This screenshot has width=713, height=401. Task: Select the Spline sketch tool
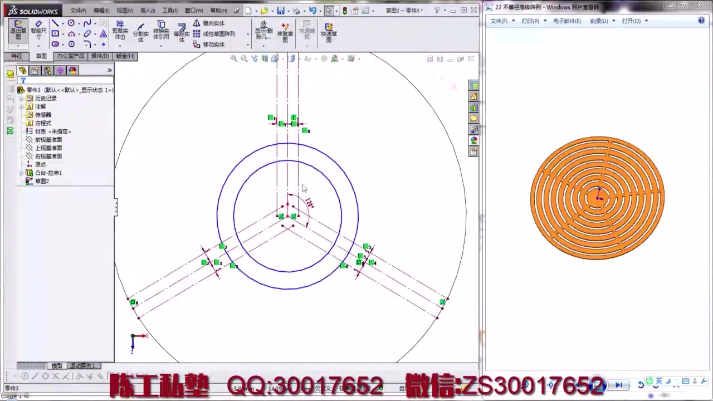click(x=87, y=23)
